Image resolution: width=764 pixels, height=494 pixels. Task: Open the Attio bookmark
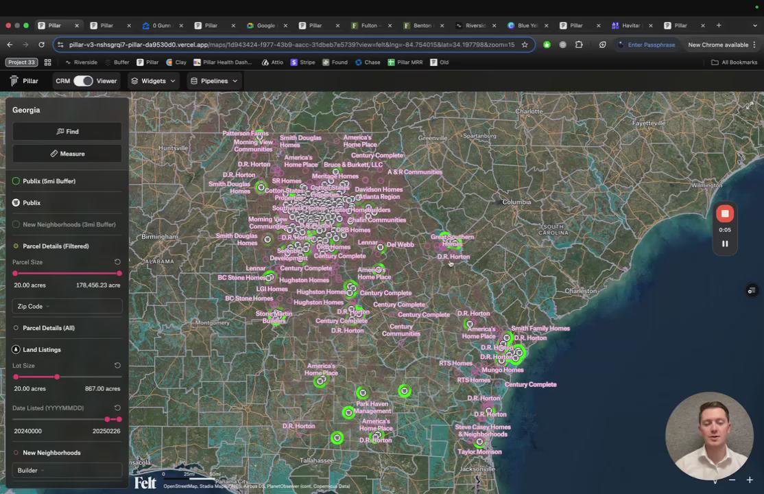click(272, 62)
